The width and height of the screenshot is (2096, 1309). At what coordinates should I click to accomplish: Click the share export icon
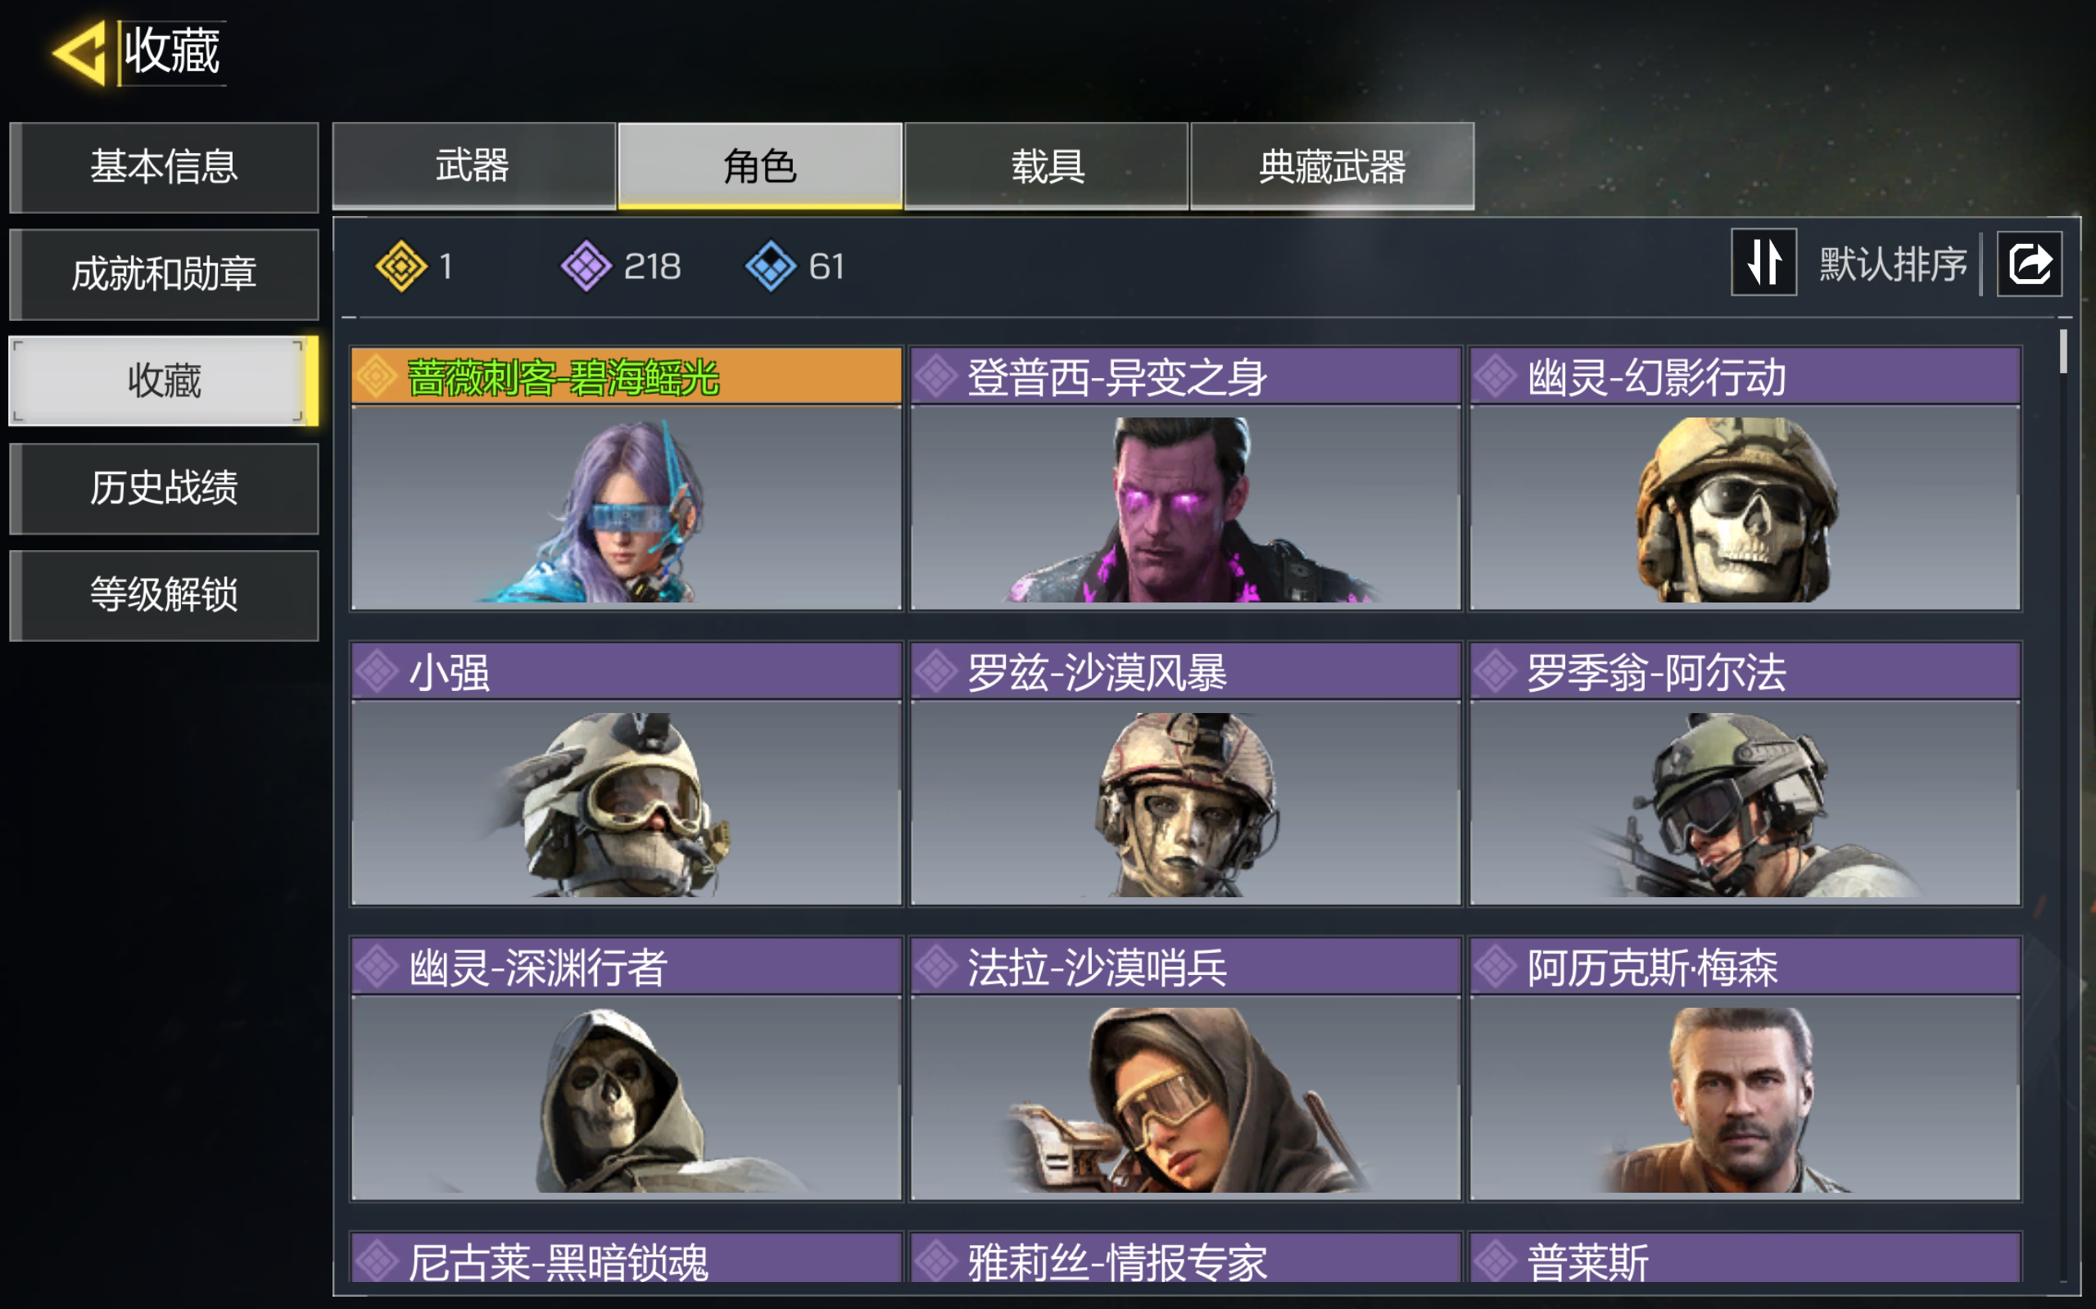pos(2030,263)
